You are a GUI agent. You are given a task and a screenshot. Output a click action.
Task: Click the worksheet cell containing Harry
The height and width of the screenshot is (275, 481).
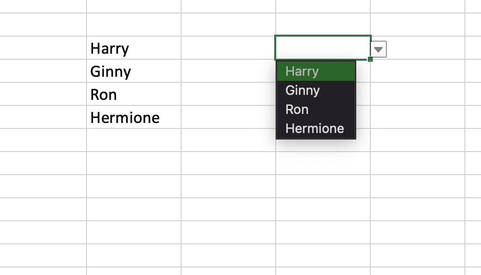click(x=134, y=48)
